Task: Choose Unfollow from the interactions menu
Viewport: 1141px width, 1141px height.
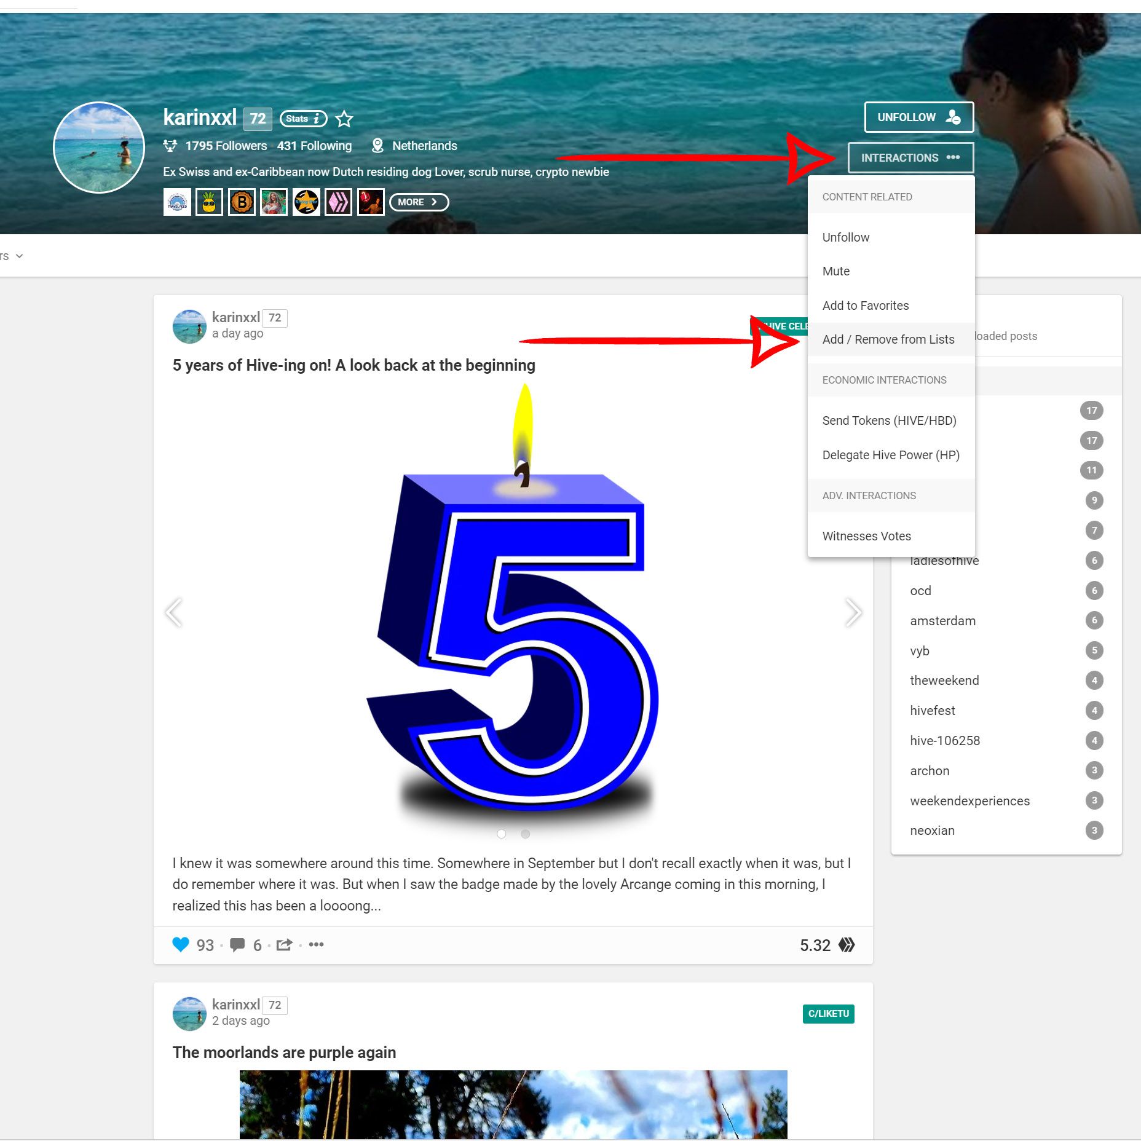Action: [891, 237]
